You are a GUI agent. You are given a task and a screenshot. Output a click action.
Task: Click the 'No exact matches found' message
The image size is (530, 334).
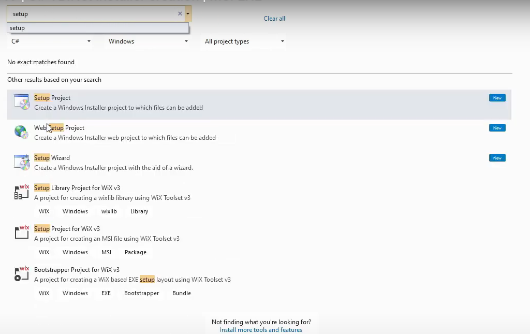41,62
